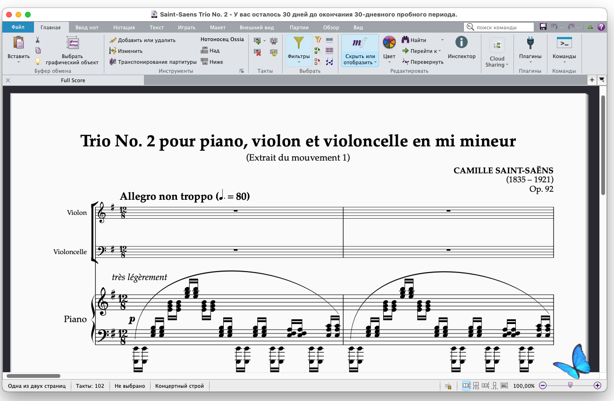Open the Инспектор info icon
614x401 pixels.
pyautogui.click(x=462, y=43)
